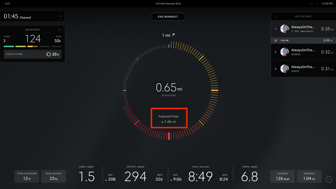Expand the Past 2K Rows leaderboard chevron
Screen dimensions: 336x189
coord(275,16)
